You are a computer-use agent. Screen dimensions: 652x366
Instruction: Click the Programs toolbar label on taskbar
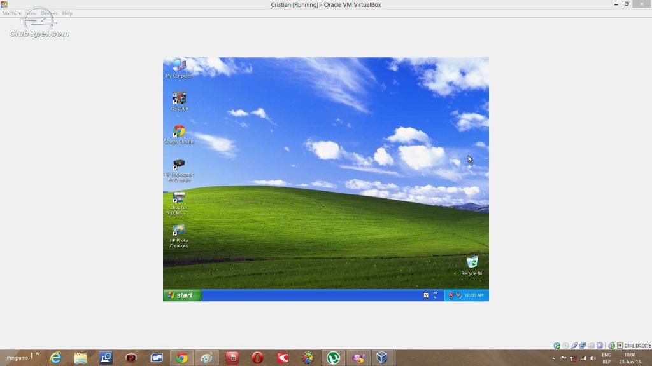click(17, 358)
